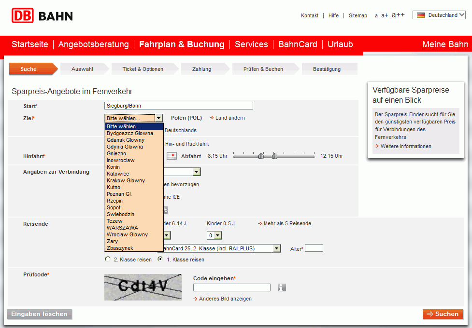Choose Bydgoszcz Glowna from the list
The image size is (472, 328).
click(134, 133)
